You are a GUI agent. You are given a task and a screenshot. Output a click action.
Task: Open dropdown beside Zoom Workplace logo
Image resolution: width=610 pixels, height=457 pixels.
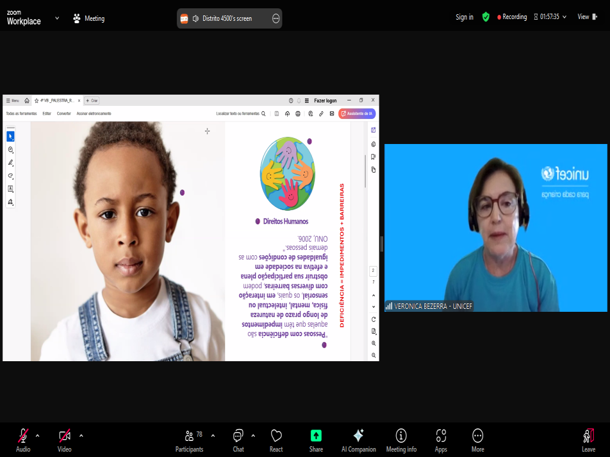click(57, 18)
